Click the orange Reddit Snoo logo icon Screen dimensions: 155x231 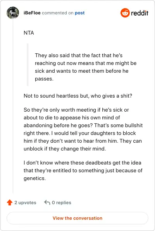coord(125,13)
